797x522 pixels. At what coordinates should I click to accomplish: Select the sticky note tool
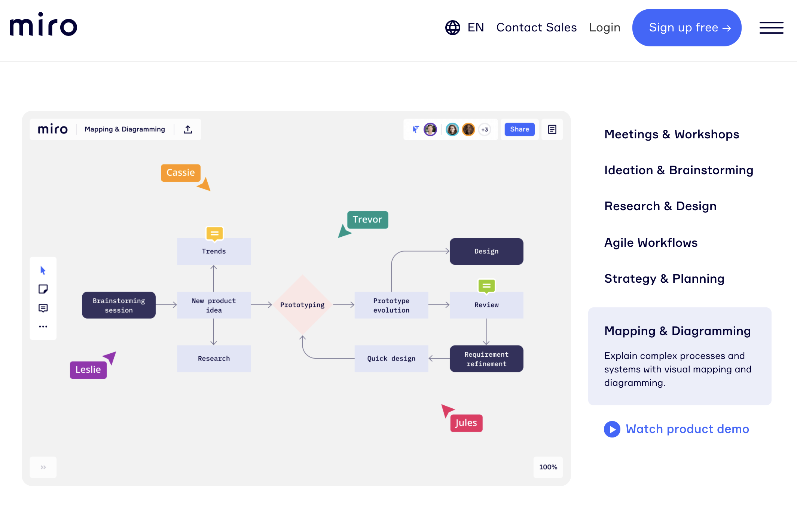point(43,289)
